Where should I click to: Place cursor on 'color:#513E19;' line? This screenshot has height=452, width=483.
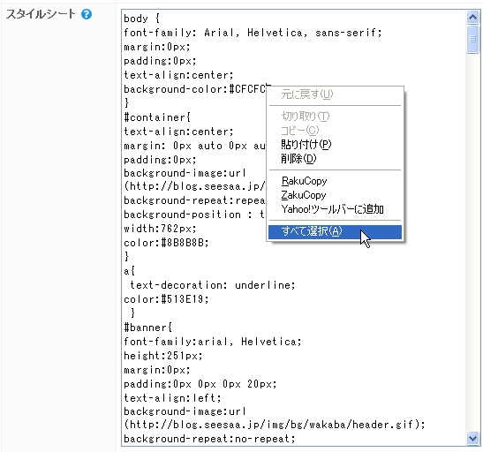point(166,299)
